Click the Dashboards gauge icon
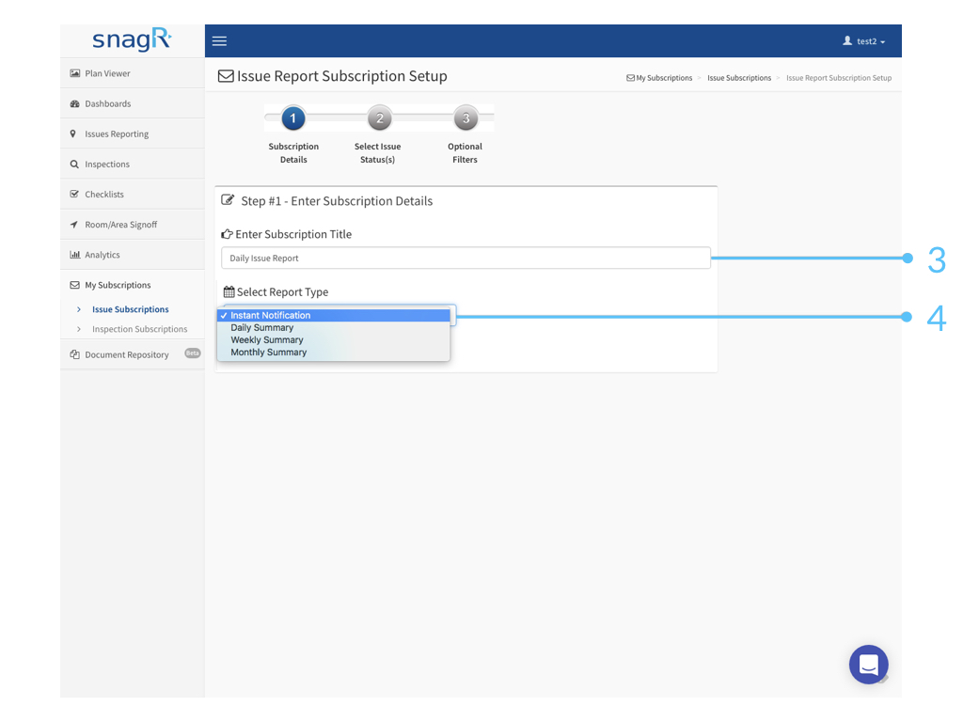Image resolution: width=963 pixels, height=722 pixels. coord(75,103)
